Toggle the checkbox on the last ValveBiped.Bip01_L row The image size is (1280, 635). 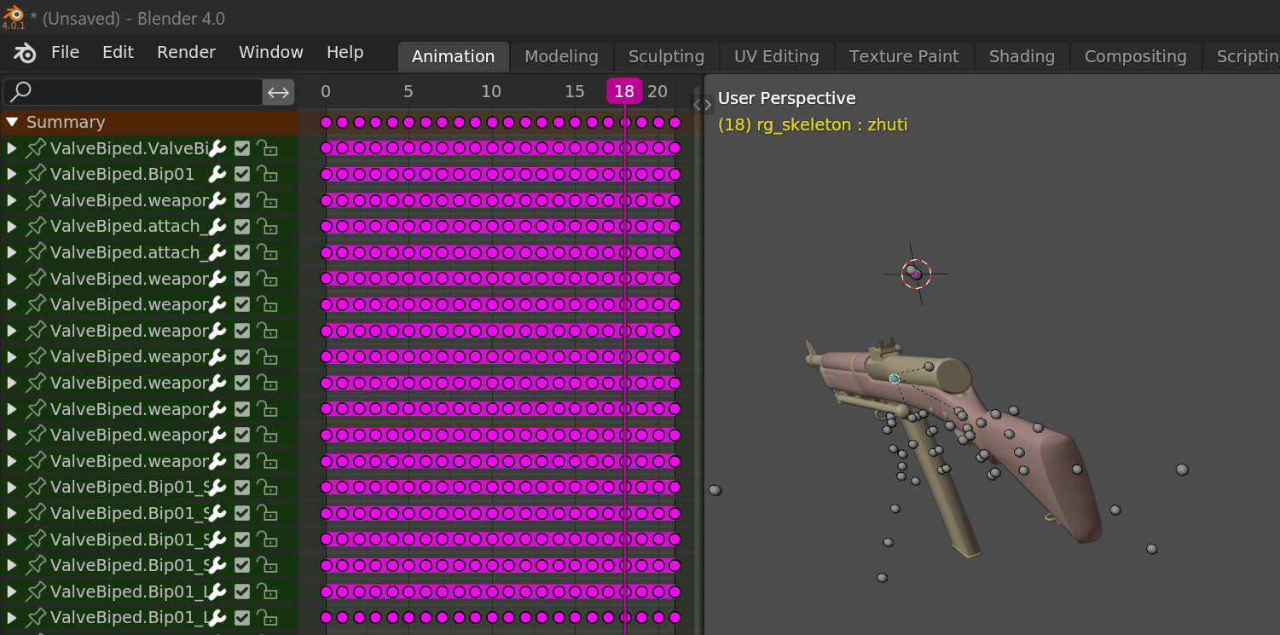click(242, 618)
